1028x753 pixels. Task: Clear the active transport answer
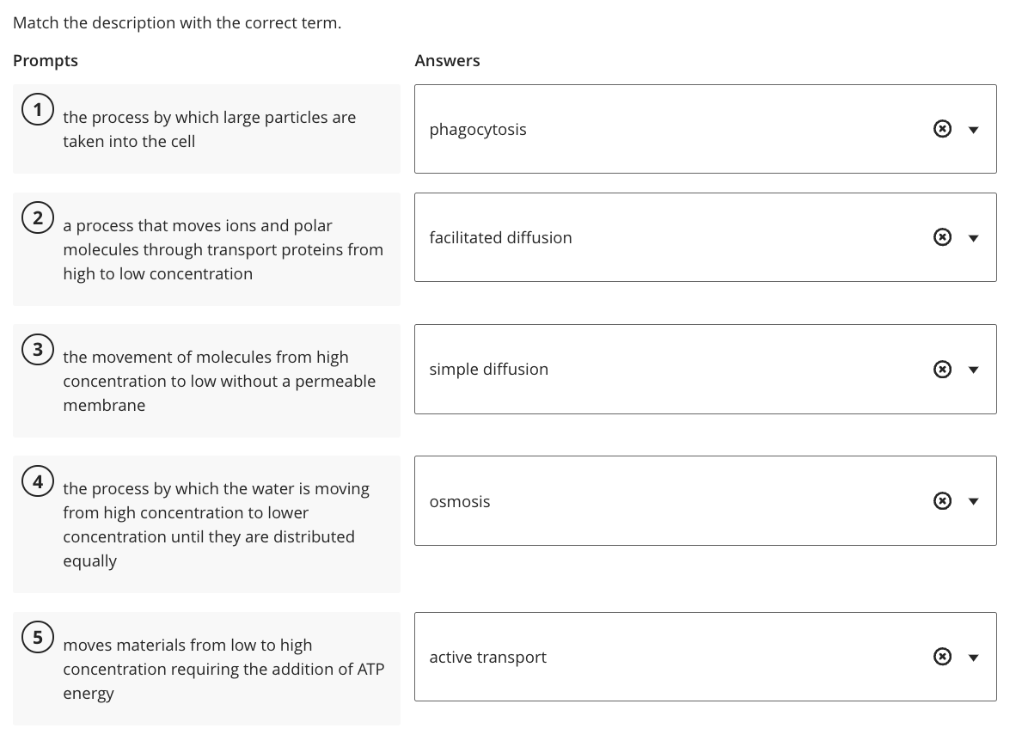[x=942, y=656]
